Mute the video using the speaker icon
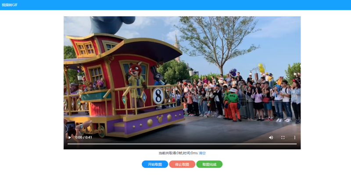 pos(271,137)
